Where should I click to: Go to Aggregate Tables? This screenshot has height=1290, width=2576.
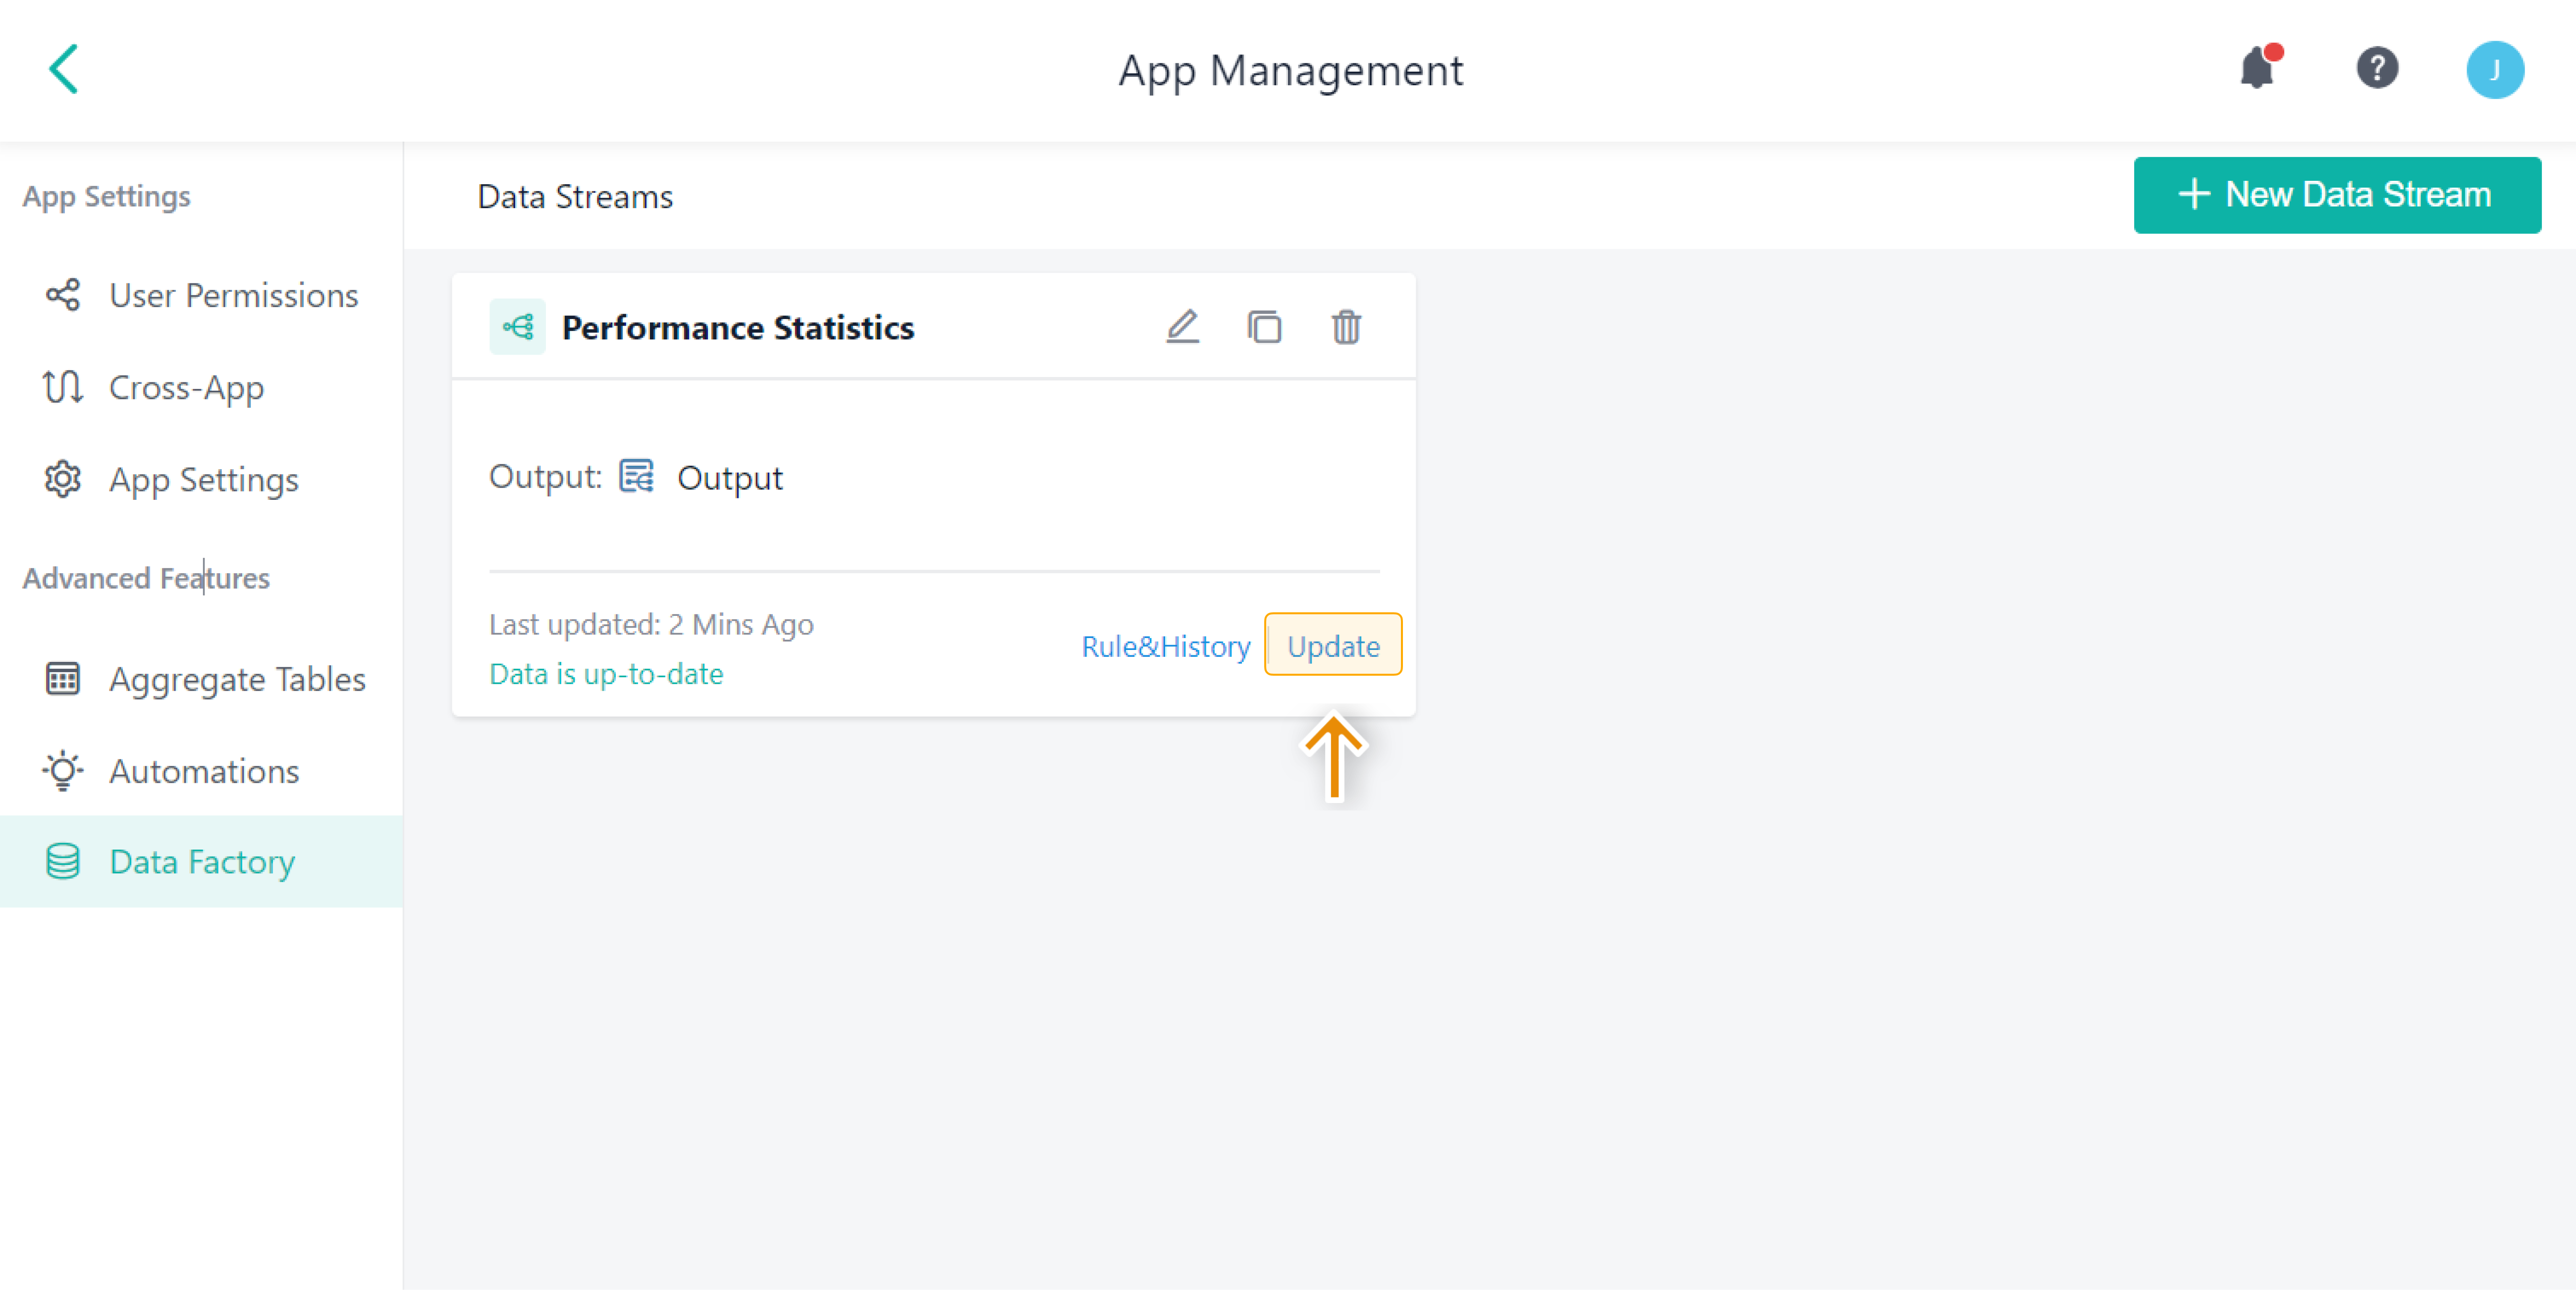236,680
